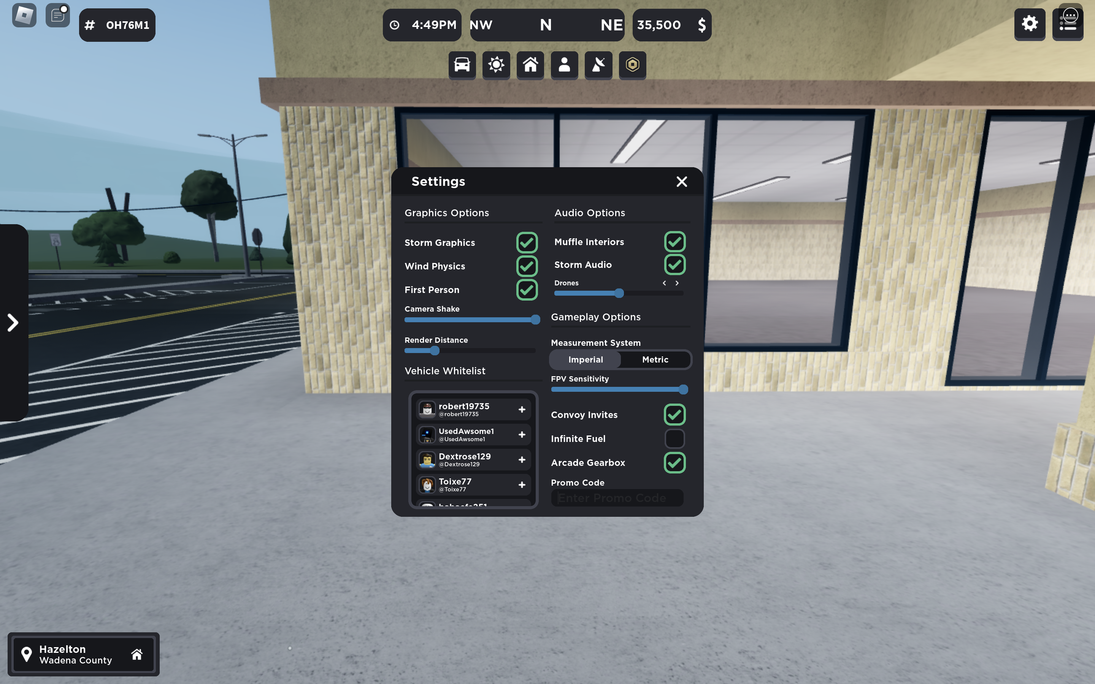Click the Graphics Options section header
Screen dimensions: 1095x684
coord(447,213)
